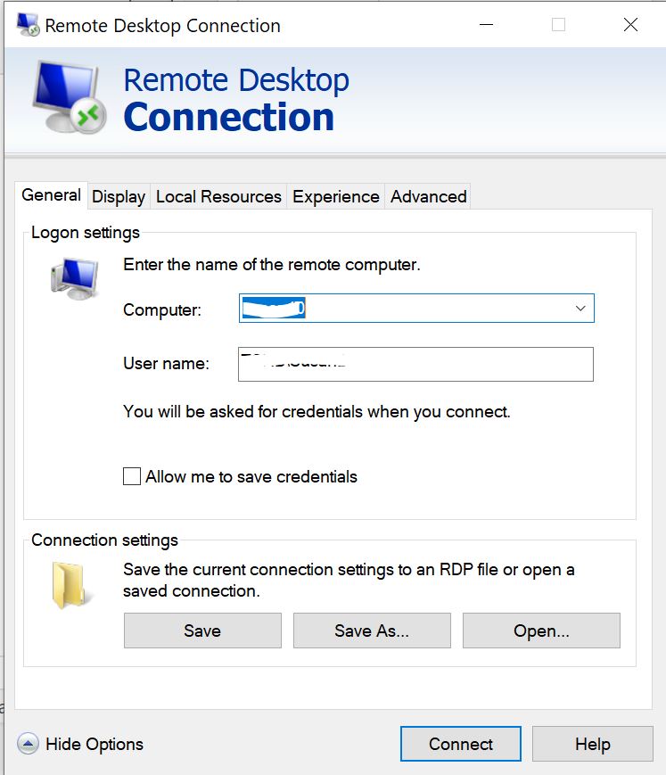Click the Remote Desktop icon in title bar
This screenshot has height=775, width=666.
click(28, 25)
